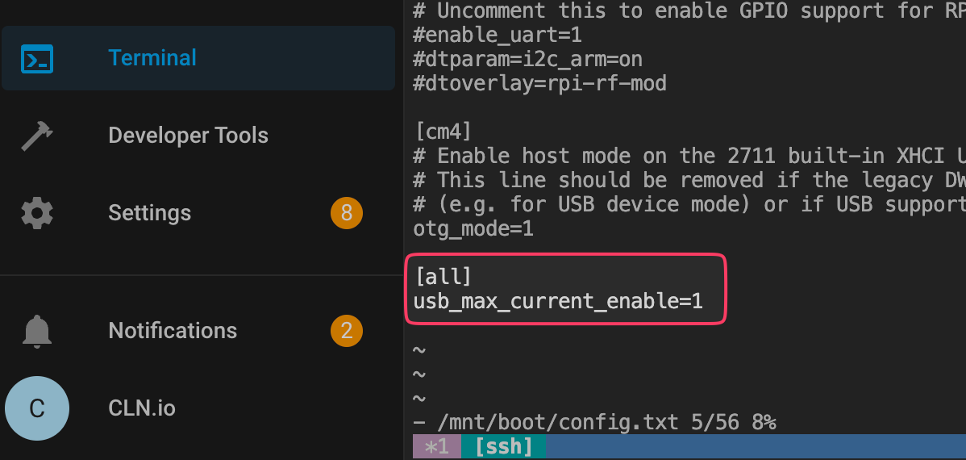Click the Terminal console icon
Screen dimensions: 966x460
click(37, 59)
